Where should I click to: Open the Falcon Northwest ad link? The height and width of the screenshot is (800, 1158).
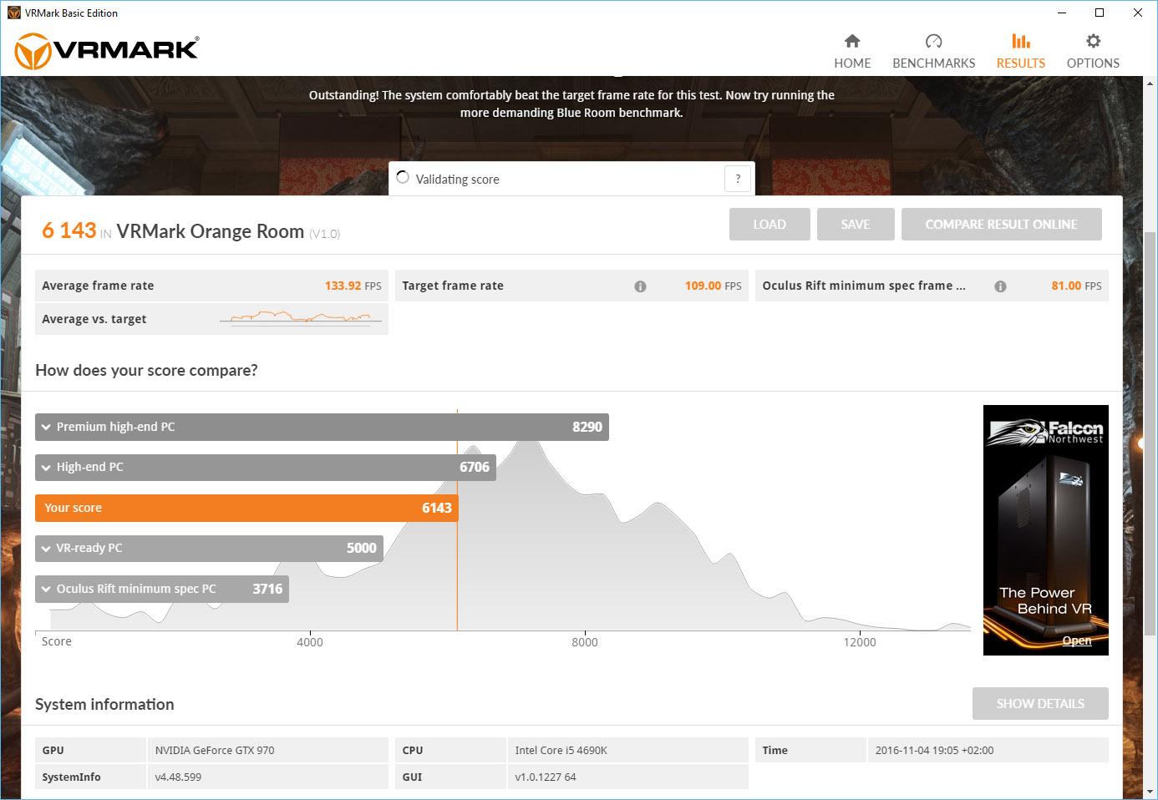tap(1077, 641)
